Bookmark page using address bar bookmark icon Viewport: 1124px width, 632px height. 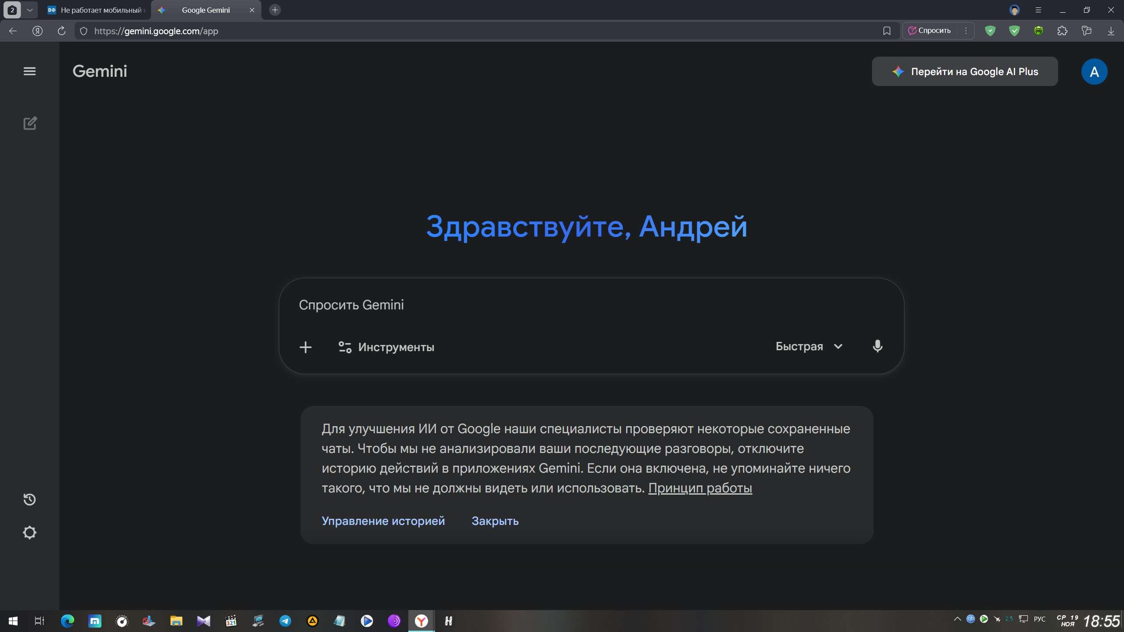coord(886,31)
